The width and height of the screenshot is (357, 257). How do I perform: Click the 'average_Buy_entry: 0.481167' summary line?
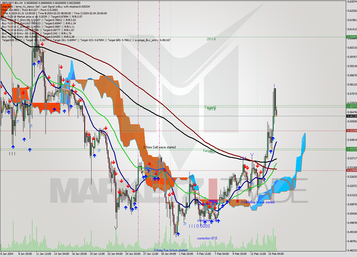pos(86,40)
